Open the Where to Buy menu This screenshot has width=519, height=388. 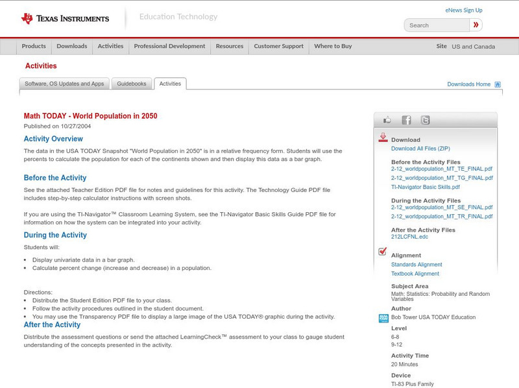pos(333,46)
